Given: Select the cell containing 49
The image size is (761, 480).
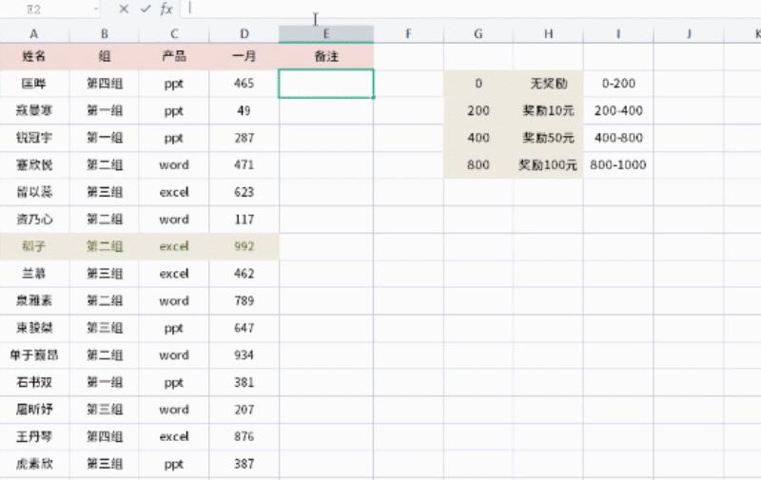Looking at the screenshot, I should click(244, 110).
